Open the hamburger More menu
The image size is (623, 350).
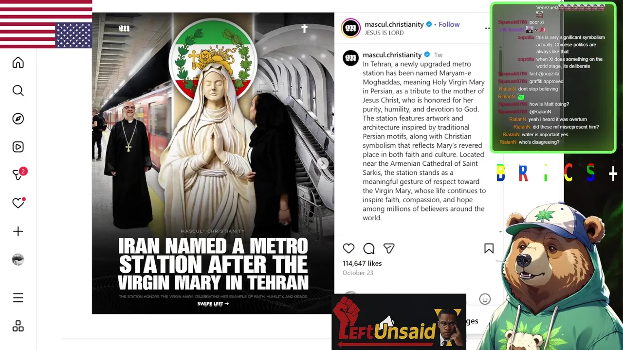[18, 298]
